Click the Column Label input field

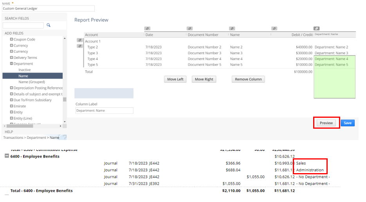click(104, 111)
